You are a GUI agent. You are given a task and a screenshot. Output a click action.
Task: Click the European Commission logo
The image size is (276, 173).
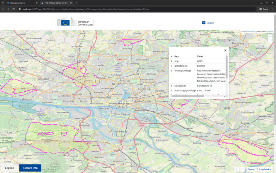[76, 21]
